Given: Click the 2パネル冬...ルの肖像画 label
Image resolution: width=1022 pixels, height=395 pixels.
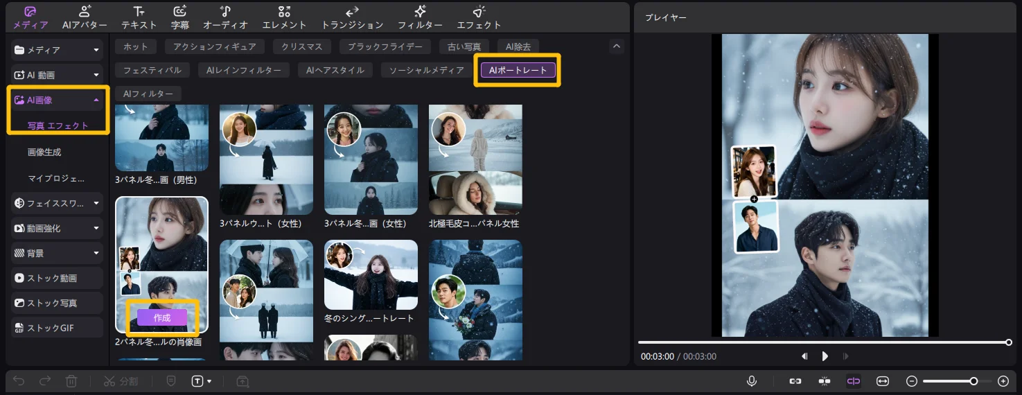Looking at the screenshot, I should point(158,342).
